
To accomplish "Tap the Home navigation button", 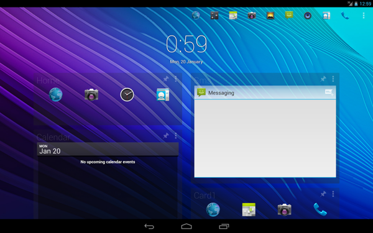I will point(186,226).
